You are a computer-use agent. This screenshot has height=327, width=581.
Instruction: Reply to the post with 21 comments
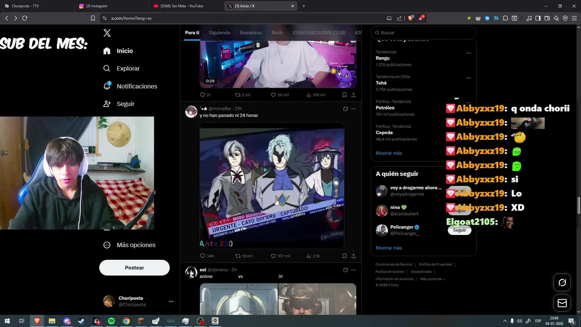point(205,95)
